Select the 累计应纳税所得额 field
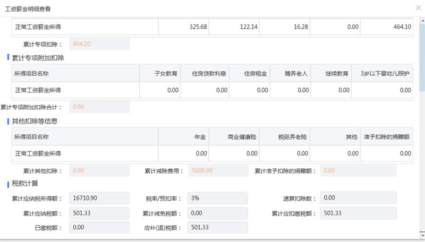This screenshot has width=425, height=242. click(99, 198)
